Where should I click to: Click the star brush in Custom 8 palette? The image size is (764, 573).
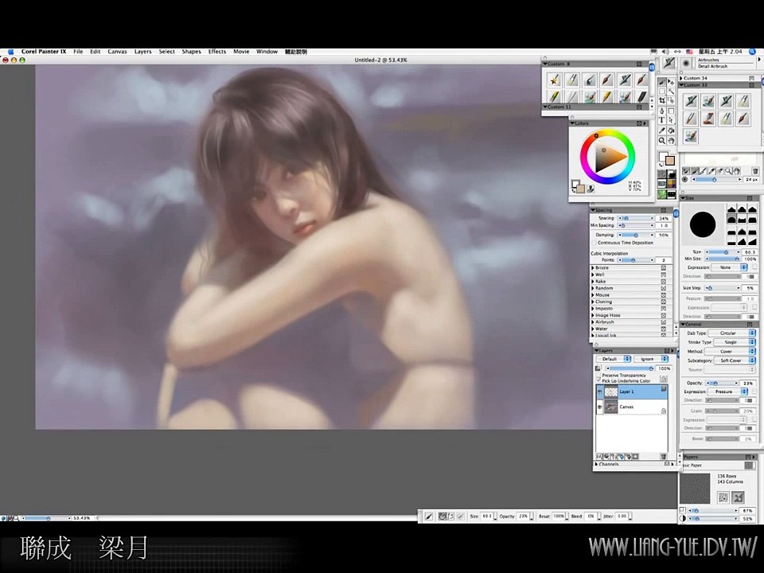click(x=555, y=80)
